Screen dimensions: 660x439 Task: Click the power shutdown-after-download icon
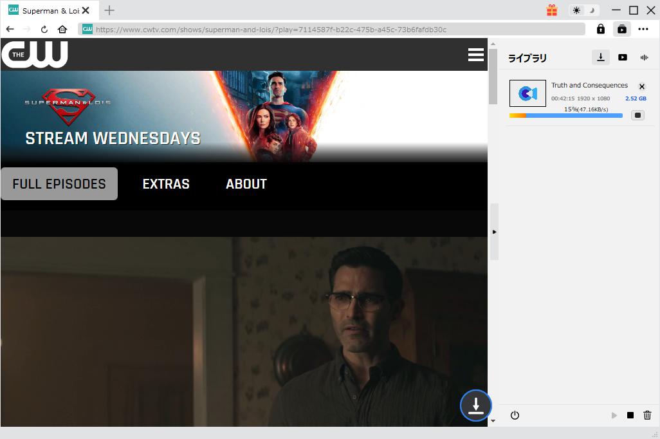coord(515,415)
